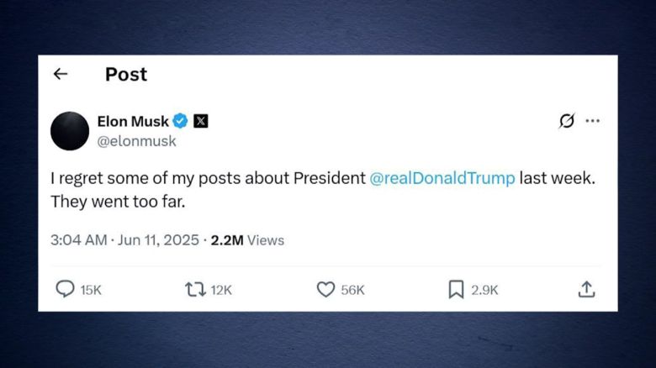Like the post with the heart
The height and width of the screenshot is (368, 656).
(325, 289)
